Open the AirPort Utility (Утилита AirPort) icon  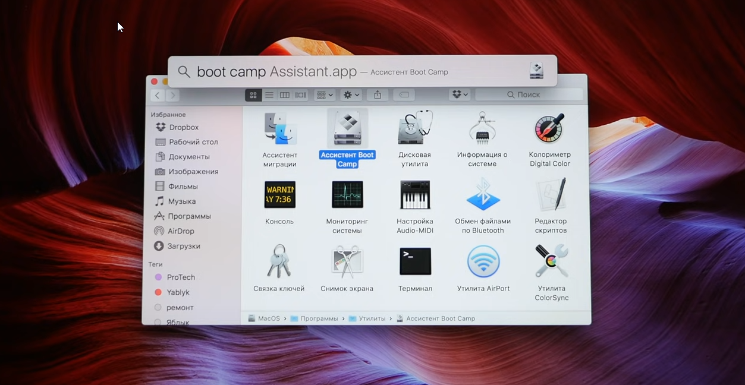pyautogui.click(x=483, y=261)
